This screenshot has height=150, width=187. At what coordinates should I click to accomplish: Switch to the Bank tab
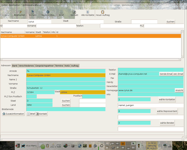tap(15, 66)
